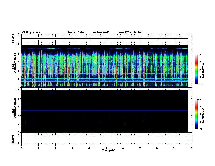This screenshot has height=166, width=215.
Task: Click time axis tick label "5"
Action: (x=106, y=148)
